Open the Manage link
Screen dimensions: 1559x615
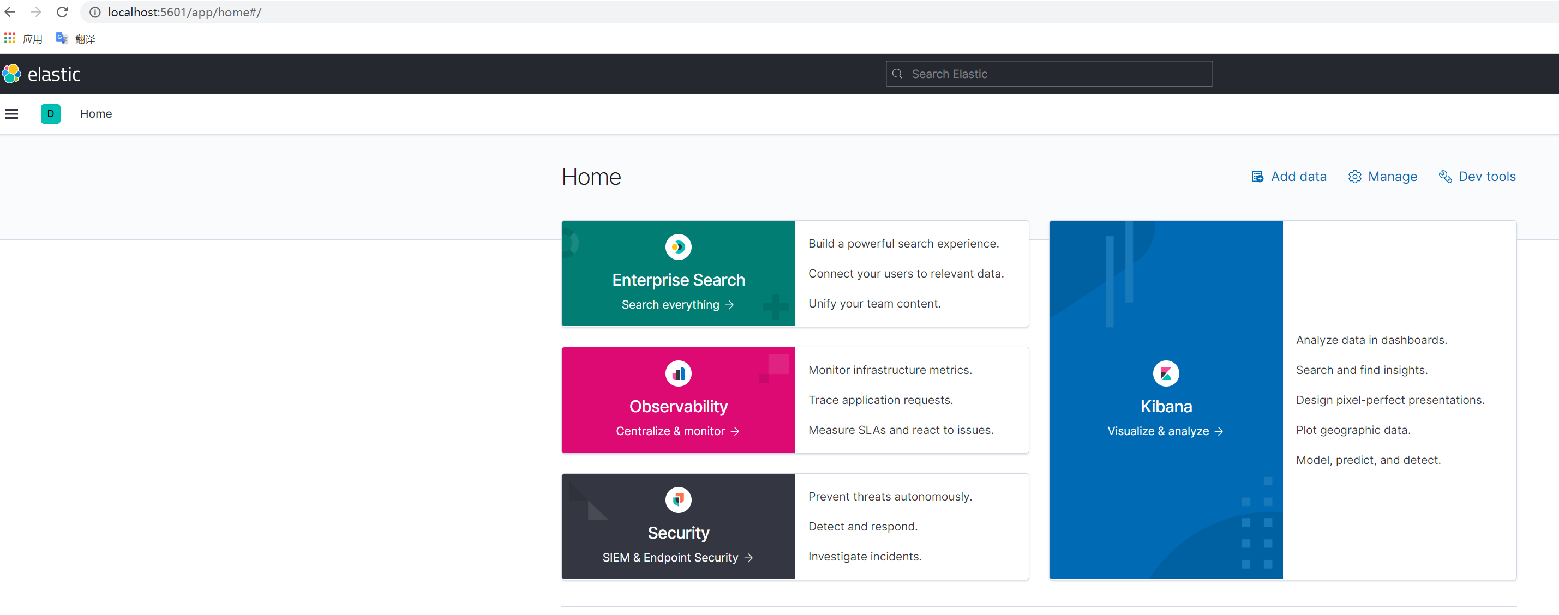tap(1382, 177)
